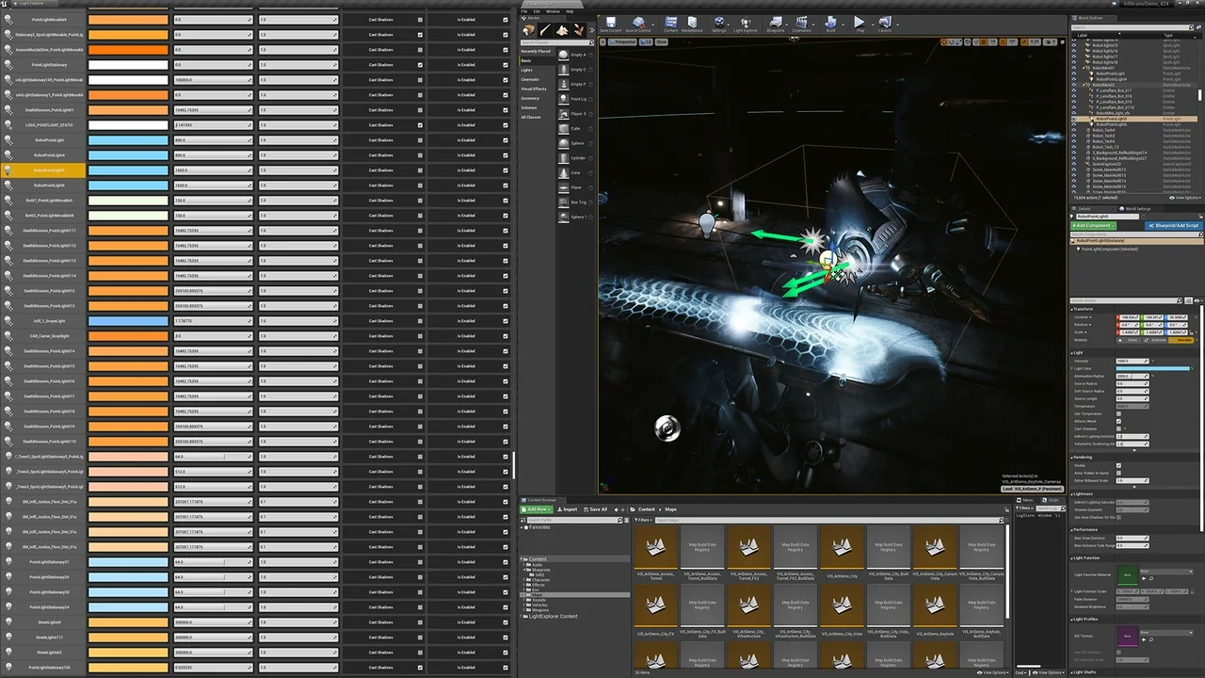Launch the Play icon in the toolbar

(x=860, y=24)
